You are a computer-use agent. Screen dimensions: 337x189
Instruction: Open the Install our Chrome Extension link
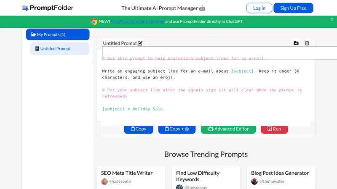click(138, 21)
